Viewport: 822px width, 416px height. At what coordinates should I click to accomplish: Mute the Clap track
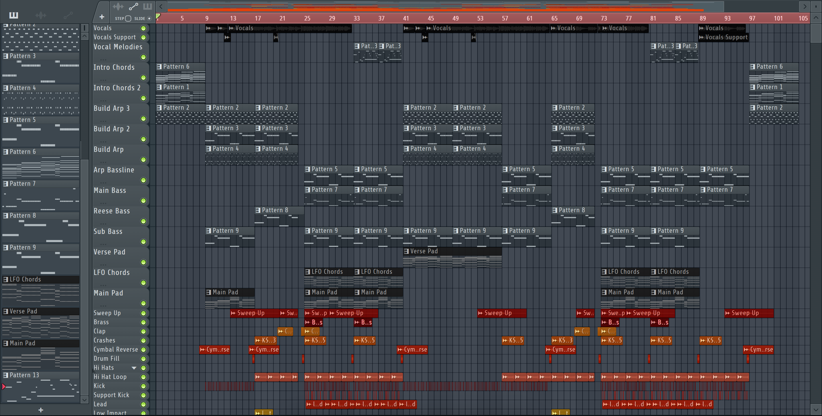point(144,332)
